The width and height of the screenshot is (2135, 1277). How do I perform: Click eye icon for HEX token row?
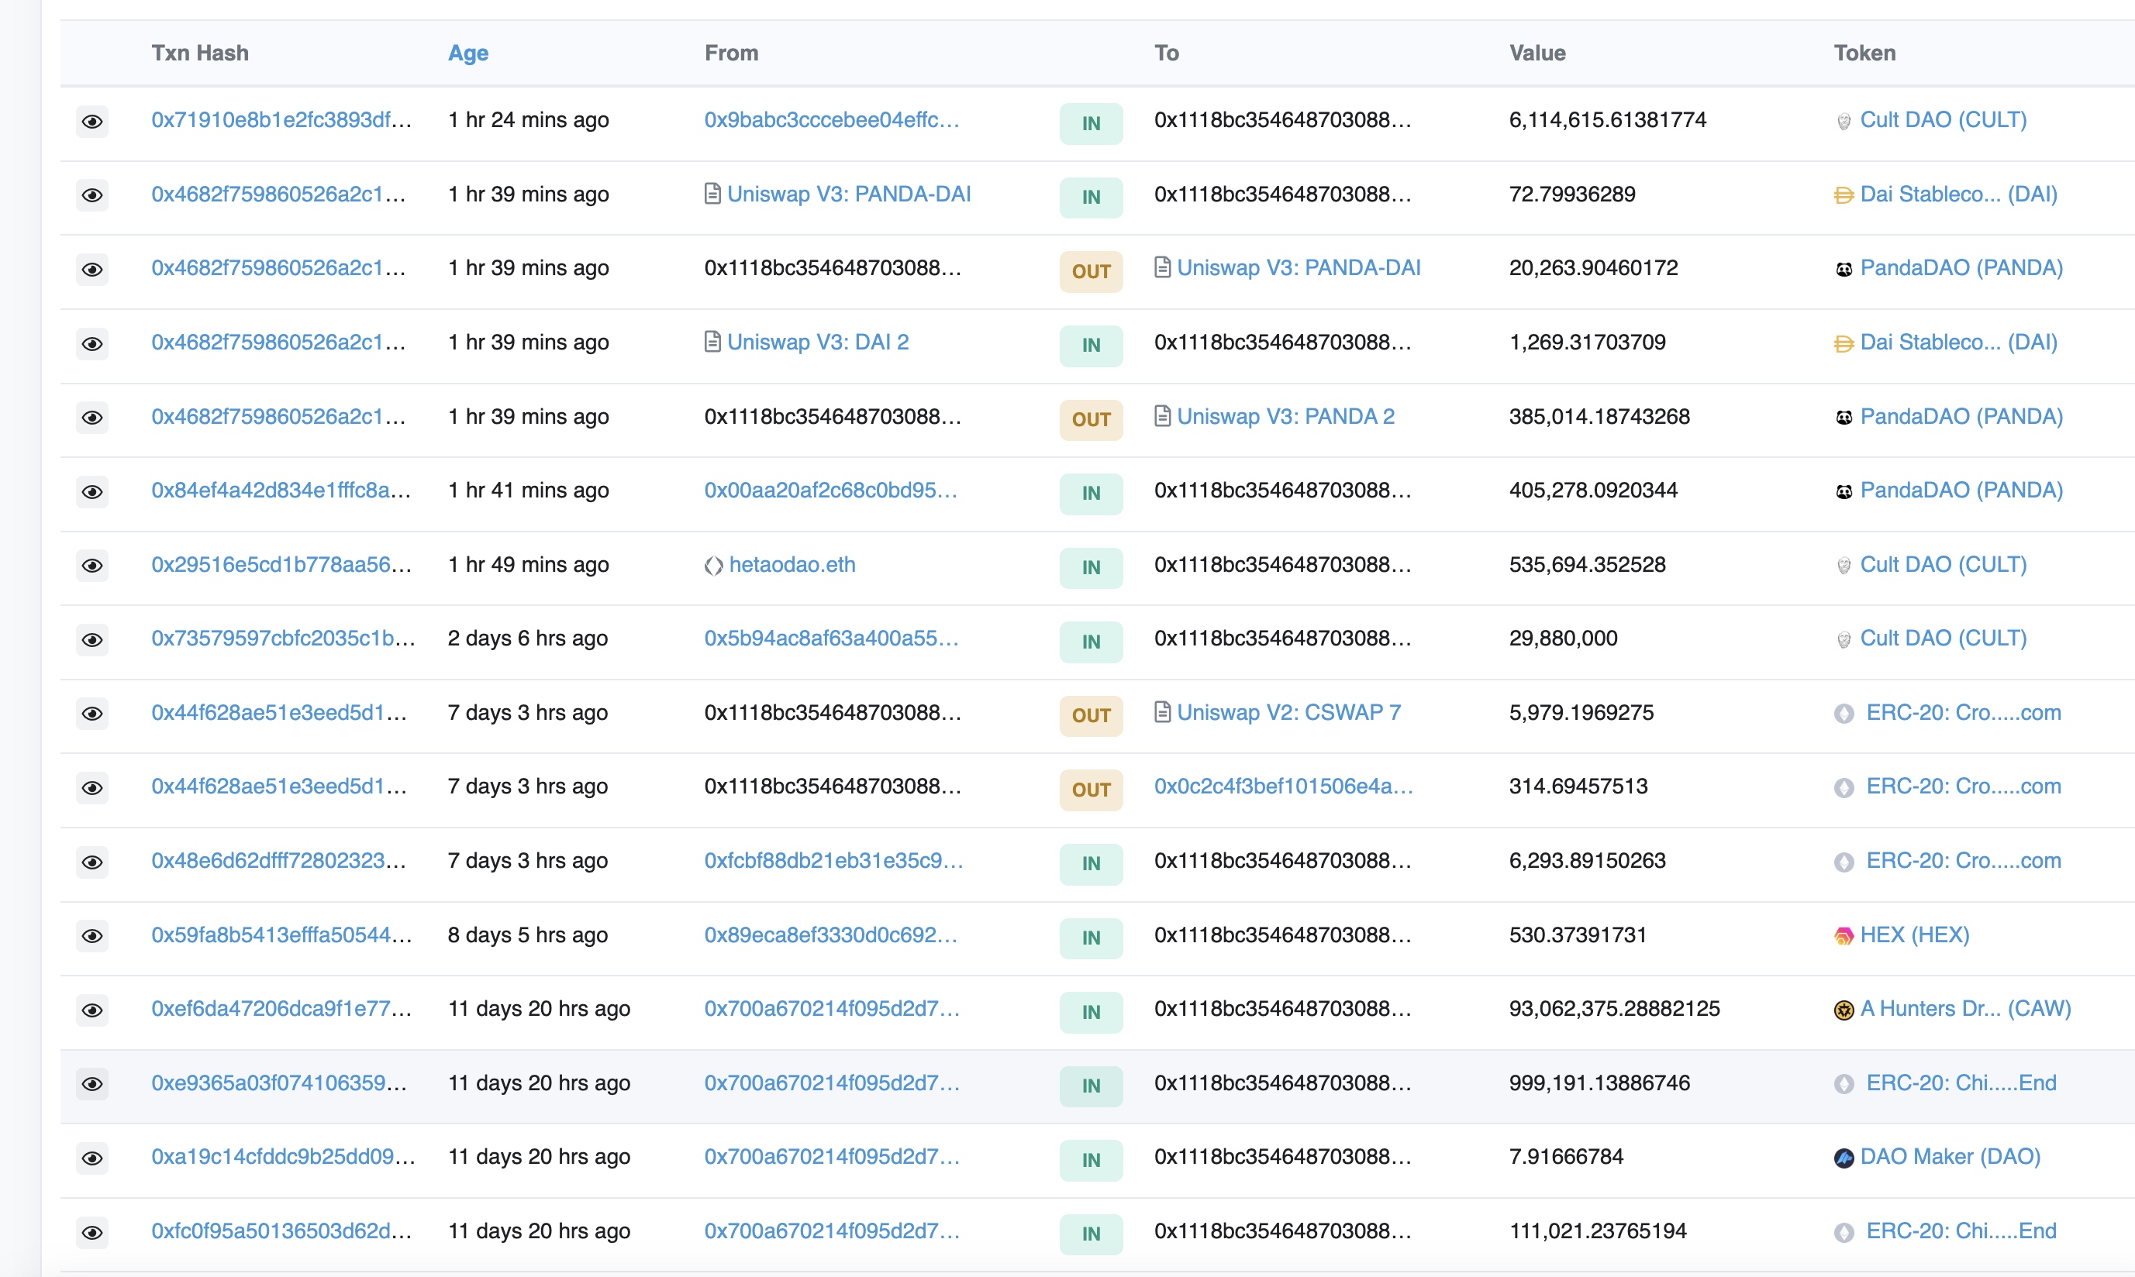pos(92,935)
